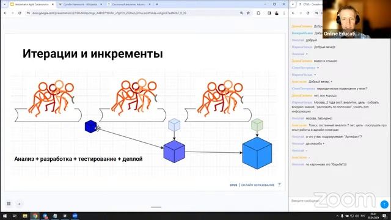Click the Chrome taskbar icon

pos(35,216)
